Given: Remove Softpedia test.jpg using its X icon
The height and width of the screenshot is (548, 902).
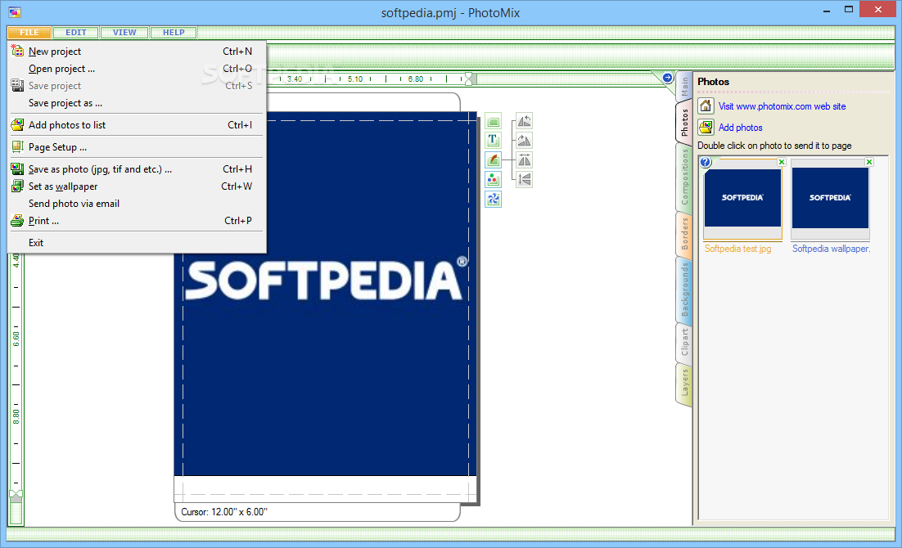Looking at the screenshot, I should (x=782, y=162).
